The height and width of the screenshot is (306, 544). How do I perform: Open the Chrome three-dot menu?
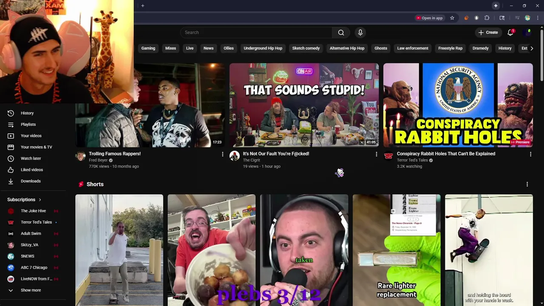tap(538, 18)
